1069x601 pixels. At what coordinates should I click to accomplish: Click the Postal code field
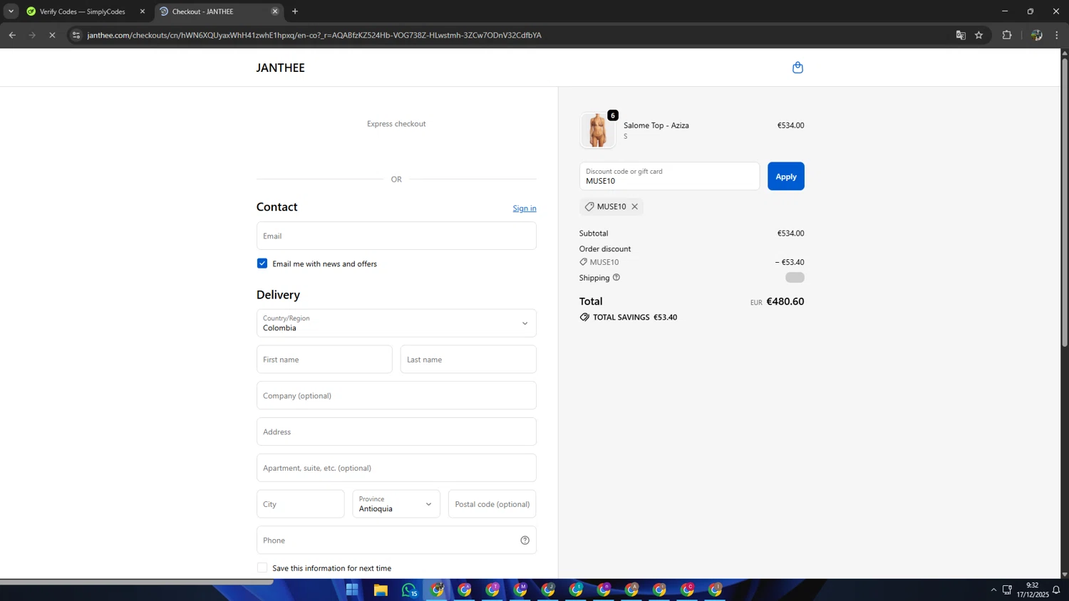point(492,504)
